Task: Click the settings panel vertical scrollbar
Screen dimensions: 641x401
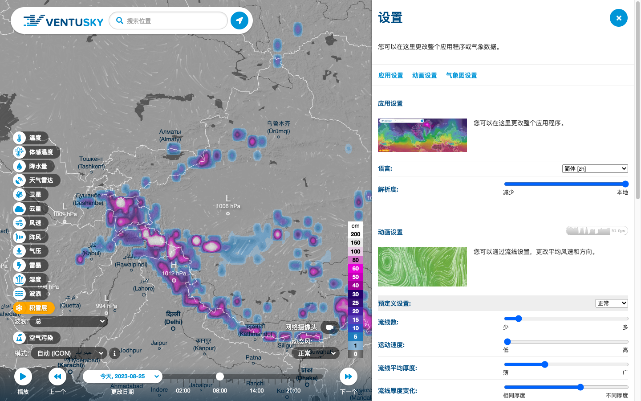Action: (x=638, y=100)
